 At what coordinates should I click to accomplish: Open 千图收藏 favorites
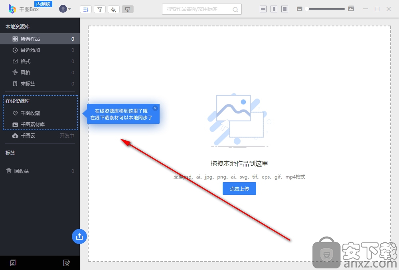pyautogui.click(x=40, y=113)
